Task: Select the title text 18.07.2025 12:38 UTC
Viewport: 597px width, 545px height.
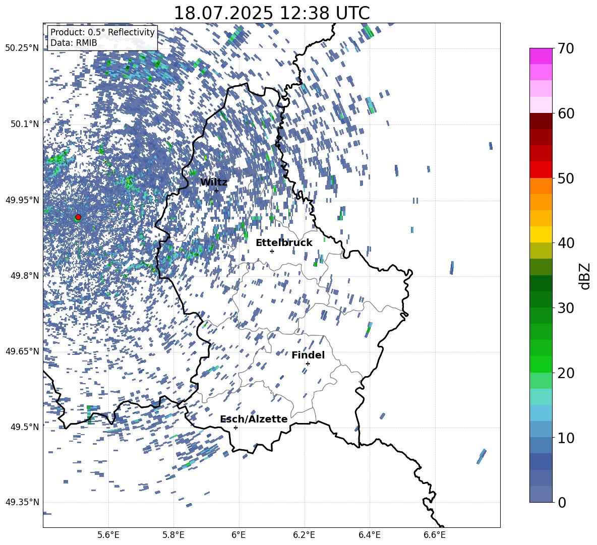Action: (x=272, y=13)
